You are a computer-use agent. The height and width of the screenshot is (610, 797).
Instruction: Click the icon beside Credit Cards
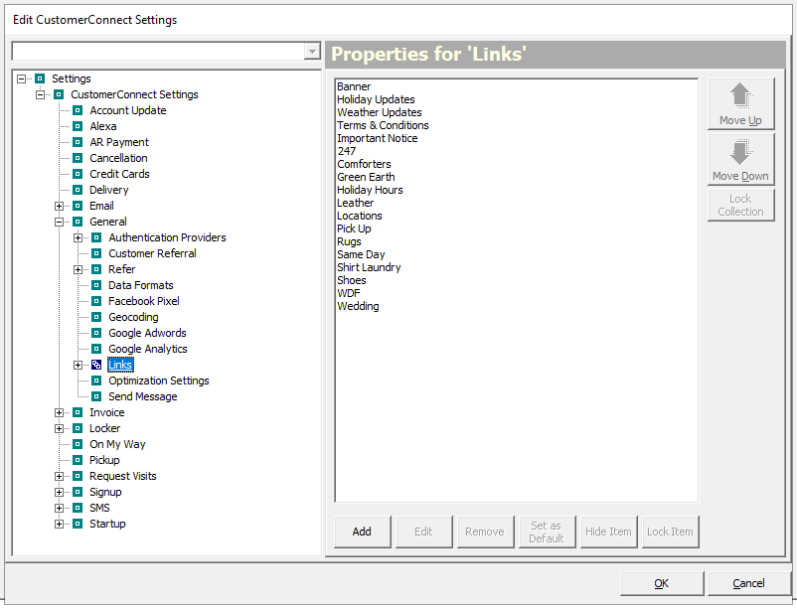(x=78, y=174)
